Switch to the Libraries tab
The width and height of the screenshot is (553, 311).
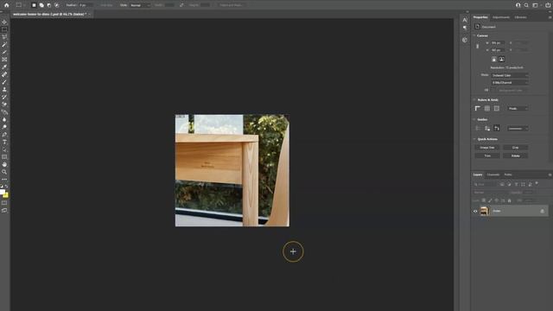[520, 17]
